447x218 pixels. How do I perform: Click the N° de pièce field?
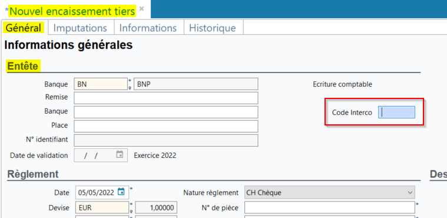(330, 207)
